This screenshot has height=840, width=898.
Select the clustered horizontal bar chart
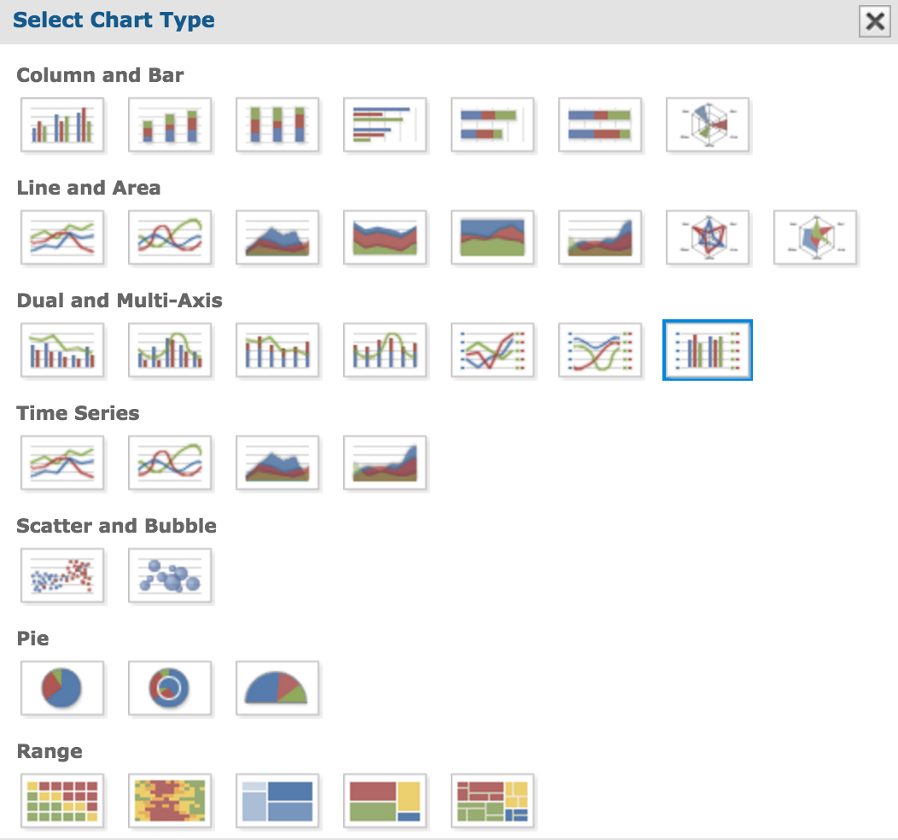[x=385, y=125]
